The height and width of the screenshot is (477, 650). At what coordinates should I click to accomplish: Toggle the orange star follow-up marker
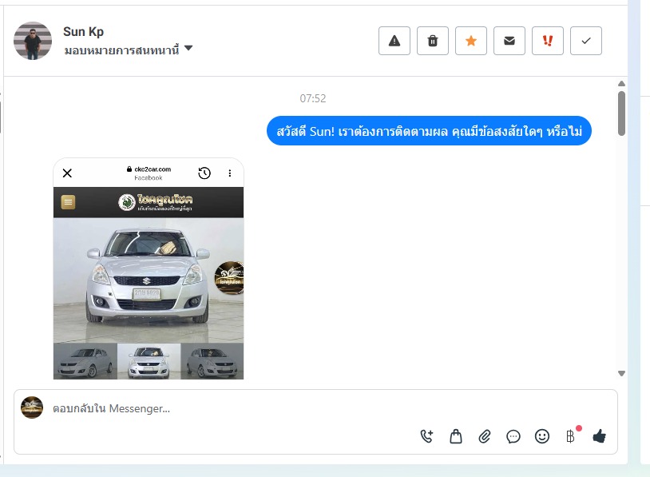[471, 41]
